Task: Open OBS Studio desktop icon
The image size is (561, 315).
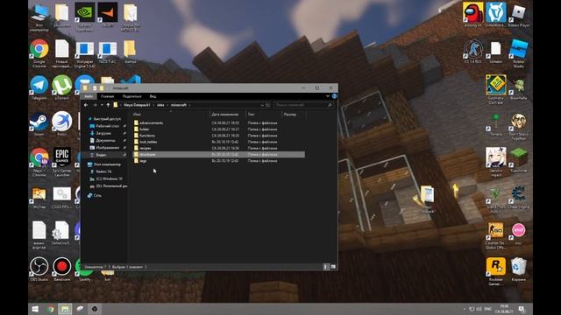Action: tap(39, 269)
